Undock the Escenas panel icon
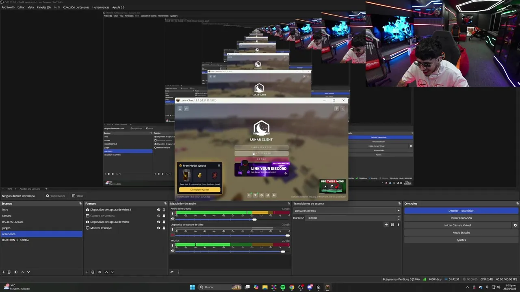Viewport: 520px width, 292px height. [x=80, y=204]
